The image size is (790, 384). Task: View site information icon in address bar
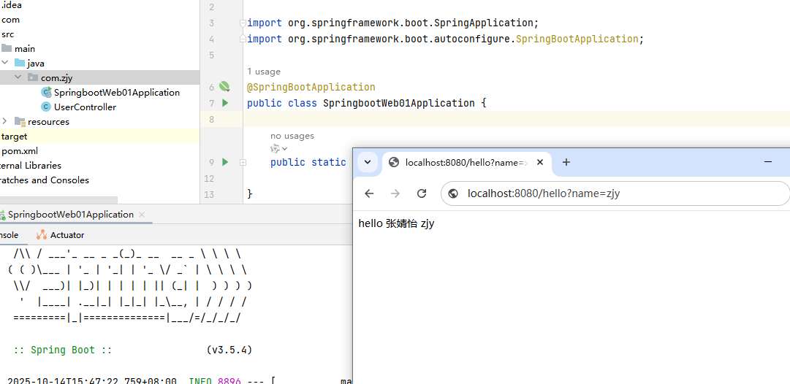coord(453,193)
